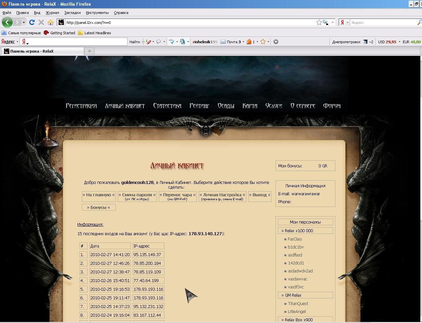Click the panel.l2rx.com URL field

[x=190, y=22]
